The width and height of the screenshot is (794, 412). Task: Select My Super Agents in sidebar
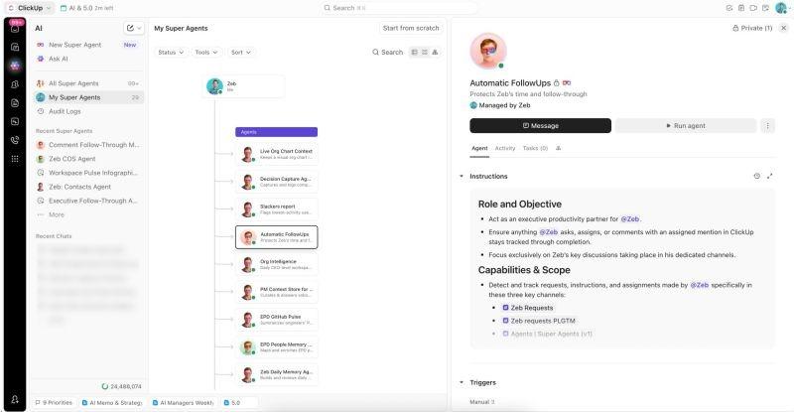[89, 97]
